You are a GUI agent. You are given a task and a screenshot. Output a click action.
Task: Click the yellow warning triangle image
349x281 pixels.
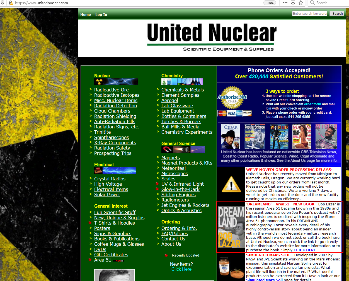[231, 184]
